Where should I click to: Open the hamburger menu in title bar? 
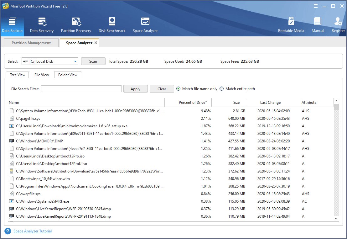[316, 6]
